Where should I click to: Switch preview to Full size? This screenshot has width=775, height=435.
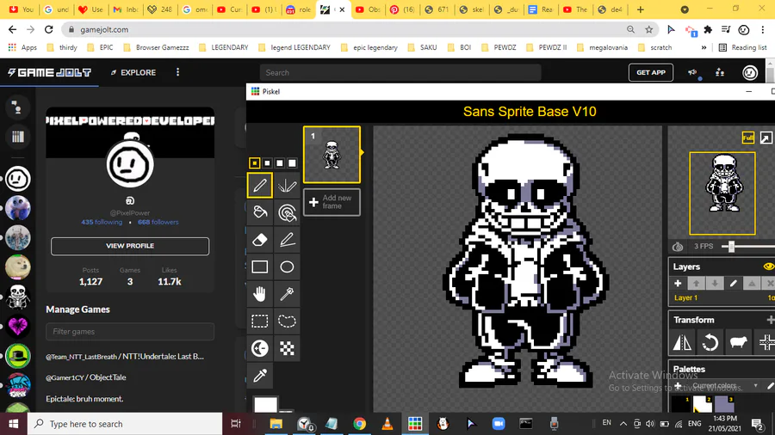[x=747, y=138]
